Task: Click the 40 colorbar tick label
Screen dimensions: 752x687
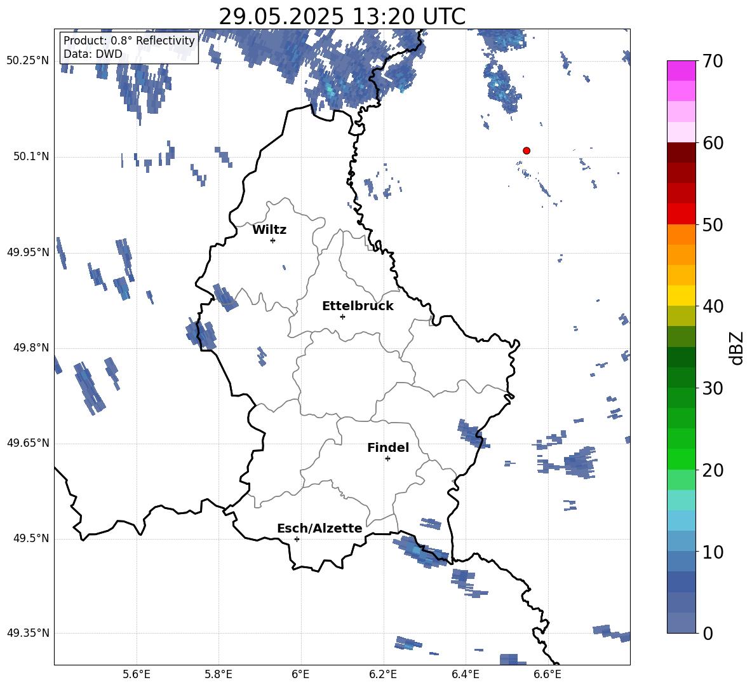Action: [713, 306]
